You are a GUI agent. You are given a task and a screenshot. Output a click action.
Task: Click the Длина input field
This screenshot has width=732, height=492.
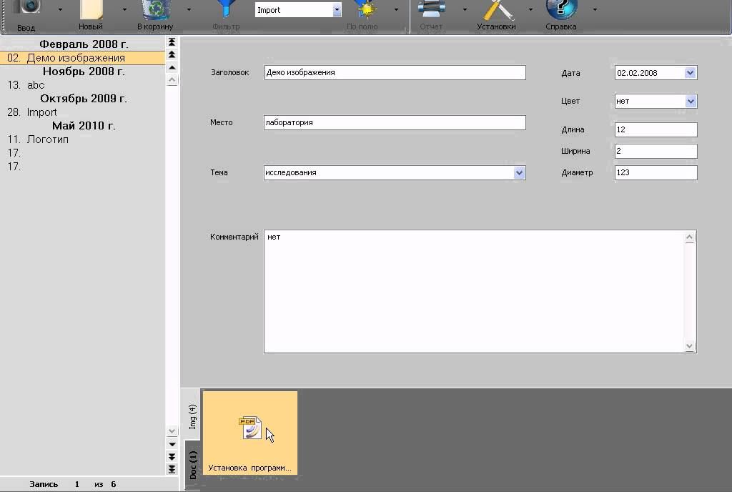pyautogui.click(x=656, y=129)
